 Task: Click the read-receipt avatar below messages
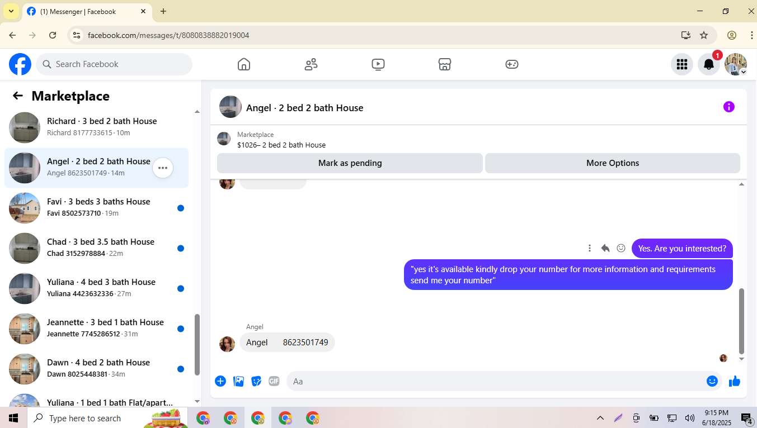[x=723, y=358]
